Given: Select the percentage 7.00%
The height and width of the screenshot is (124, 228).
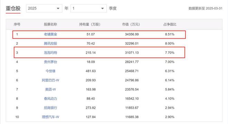Looking at the screenshot, I should click(x=170, y=62).
